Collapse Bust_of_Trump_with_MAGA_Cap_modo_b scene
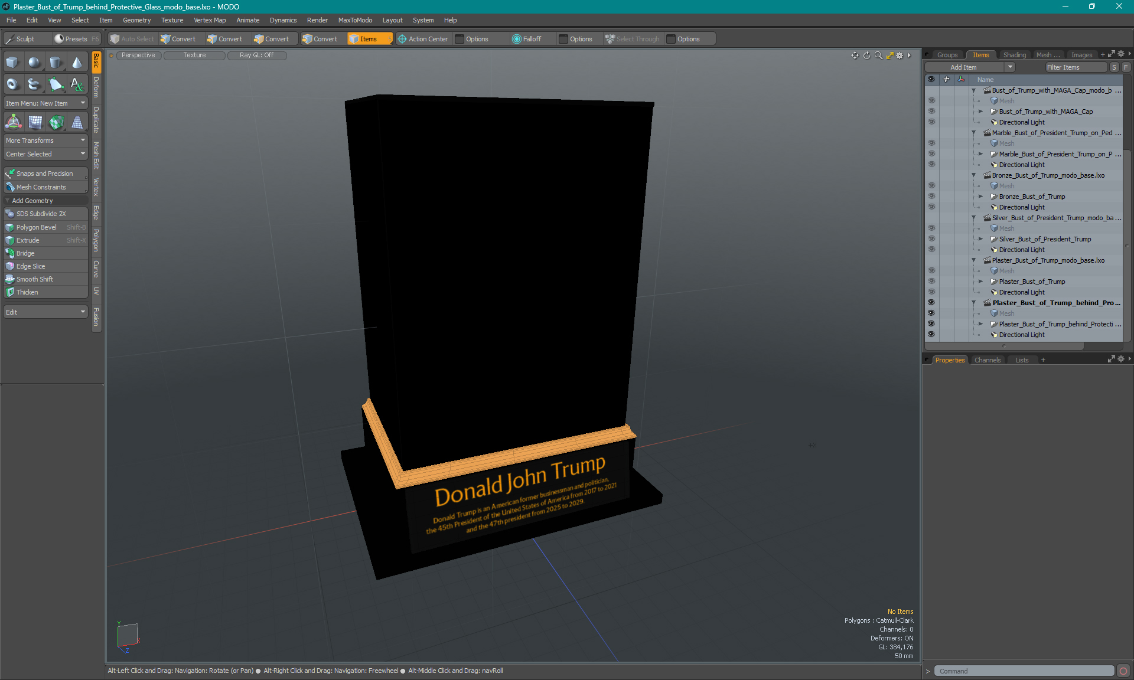 tap(974, 90)
